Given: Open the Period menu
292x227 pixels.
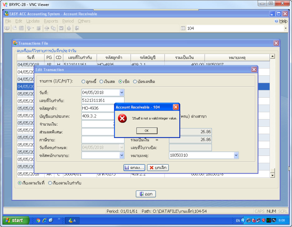Looking at the screenshot, I should tap(68, 21).
